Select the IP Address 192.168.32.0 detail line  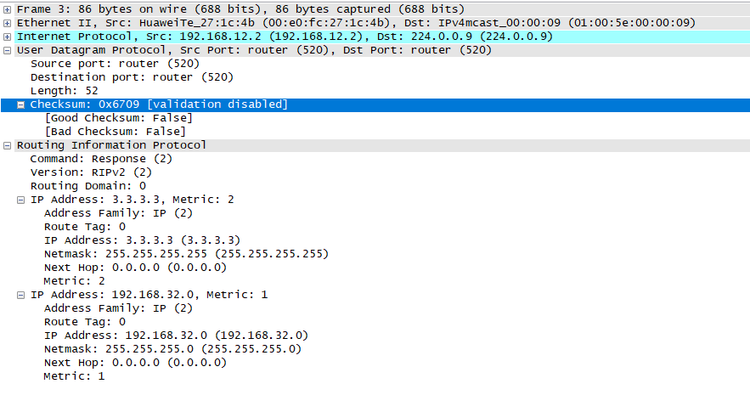pos(176,336)
